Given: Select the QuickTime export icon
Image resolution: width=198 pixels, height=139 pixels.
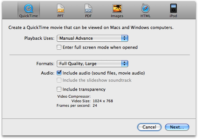Looking at the screenshot, I should pyautogui.click(x=28, y=8).
